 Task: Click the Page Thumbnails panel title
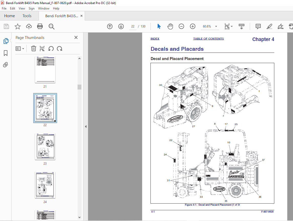point(30,38)
